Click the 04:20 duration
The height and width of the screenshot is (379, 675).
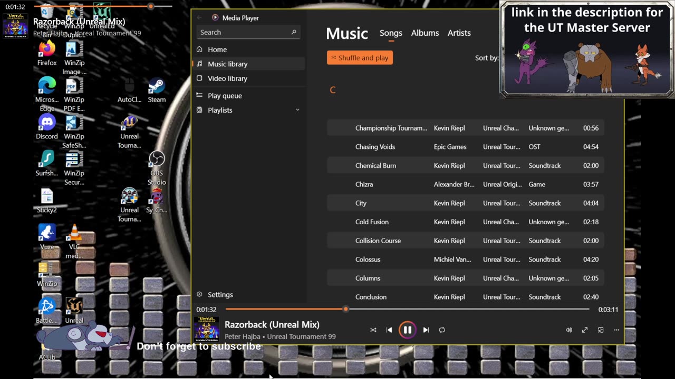pyautogui.click(x=591, y=260)
